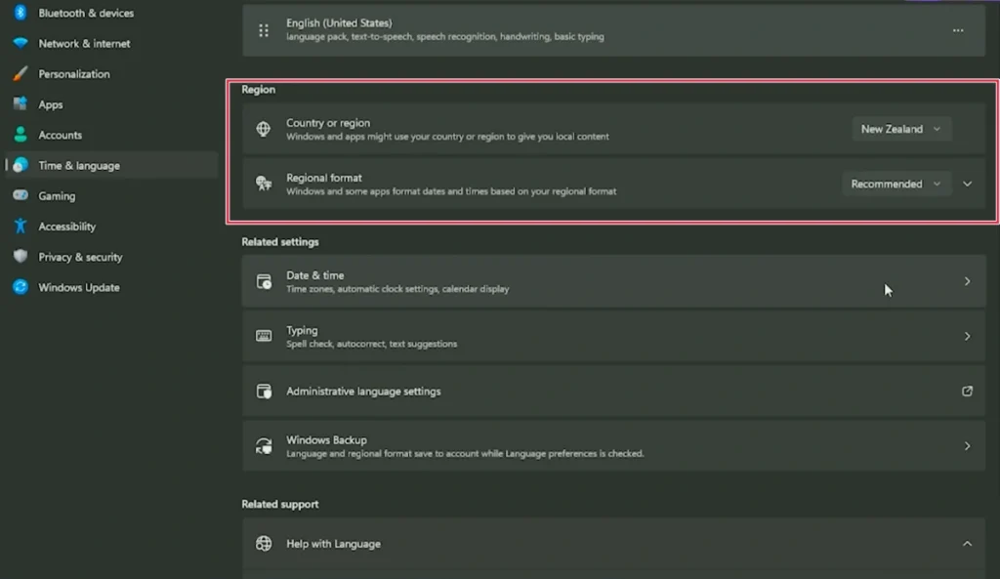The image size is (1000, 579).
Task: Click the Date & time calendar clock icon
Action: coord(264,281)
